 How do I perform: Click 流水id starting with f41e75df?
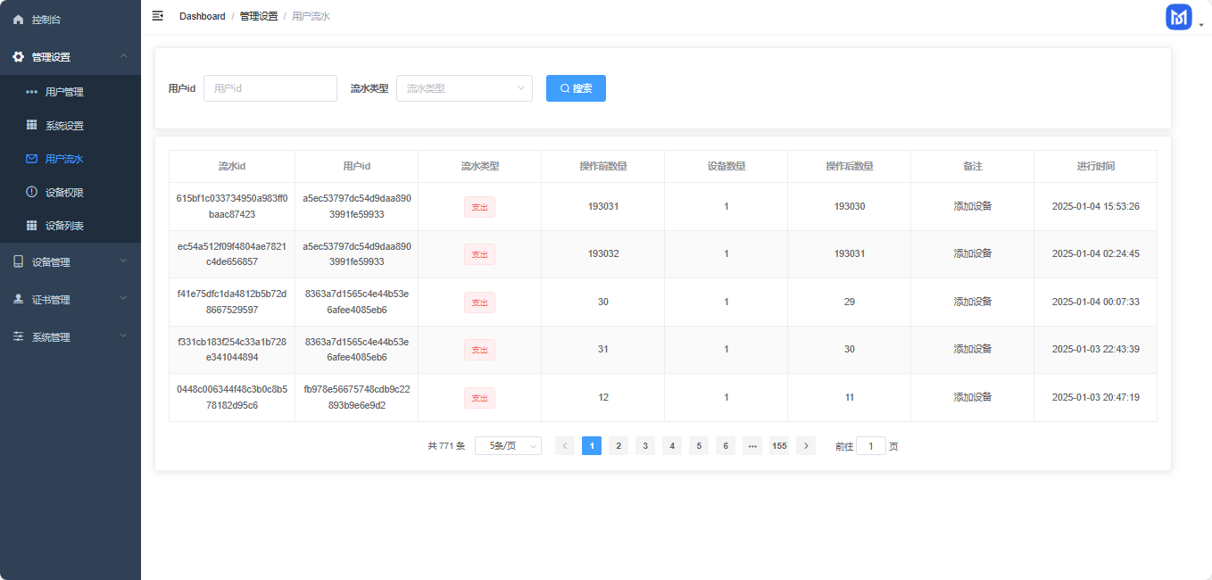coord(232,302)
